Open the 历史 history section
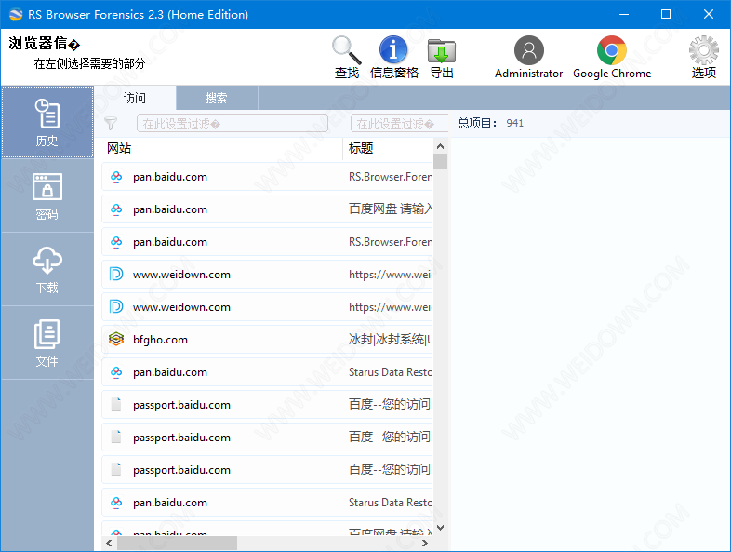The width and height of the screenshot is (731, 552). [47, 122]
